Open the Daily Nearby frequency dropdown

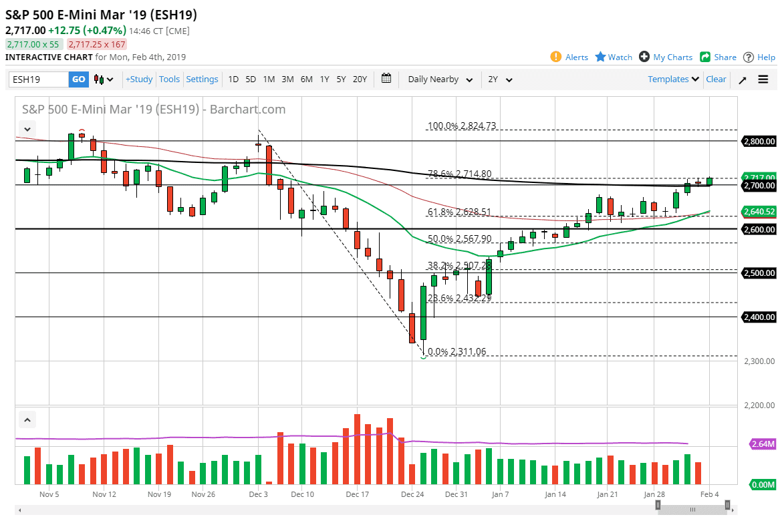pos(439,79)
